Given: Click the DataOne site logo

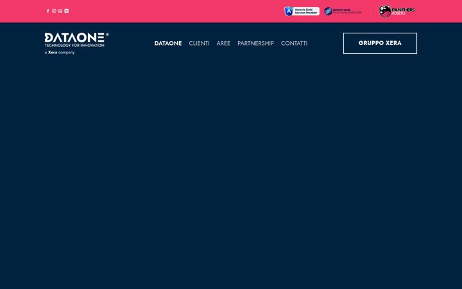Looking at the screenshot, I should (x=76, y=44).
